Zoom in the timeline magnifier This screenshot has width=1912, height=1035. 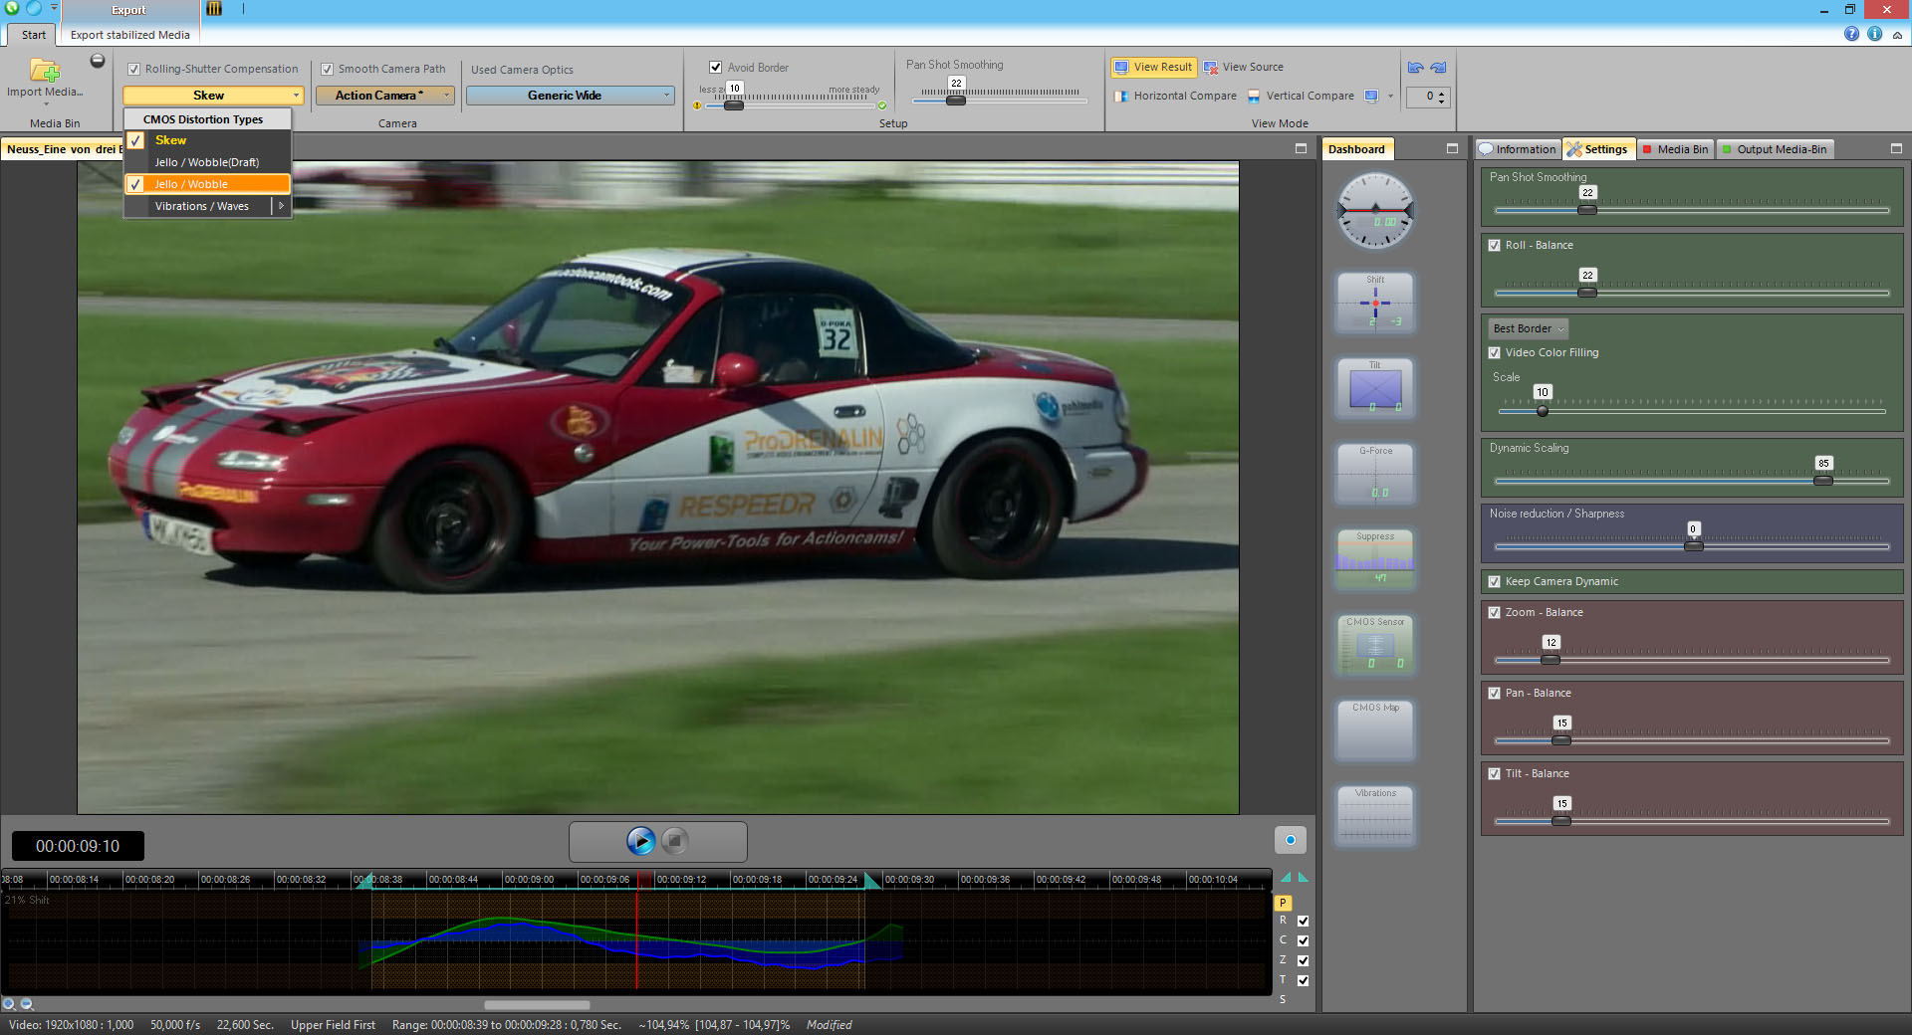pyautogui.click(x=9, y=1003)
